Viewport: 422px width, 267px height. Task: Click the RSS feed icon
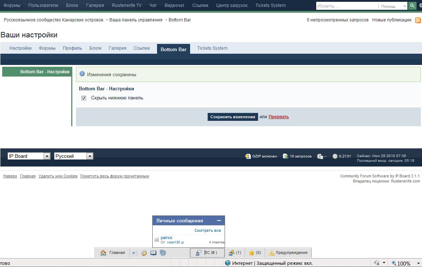pos(418,20)
